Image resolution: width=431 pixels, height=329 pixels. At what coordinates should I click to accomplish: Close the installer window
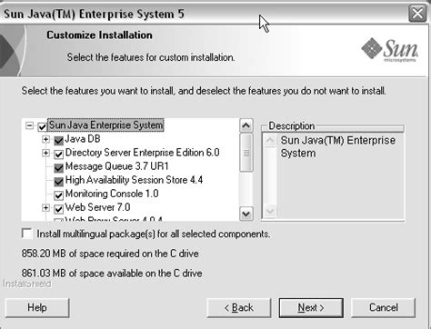click(x=417, y=14)
